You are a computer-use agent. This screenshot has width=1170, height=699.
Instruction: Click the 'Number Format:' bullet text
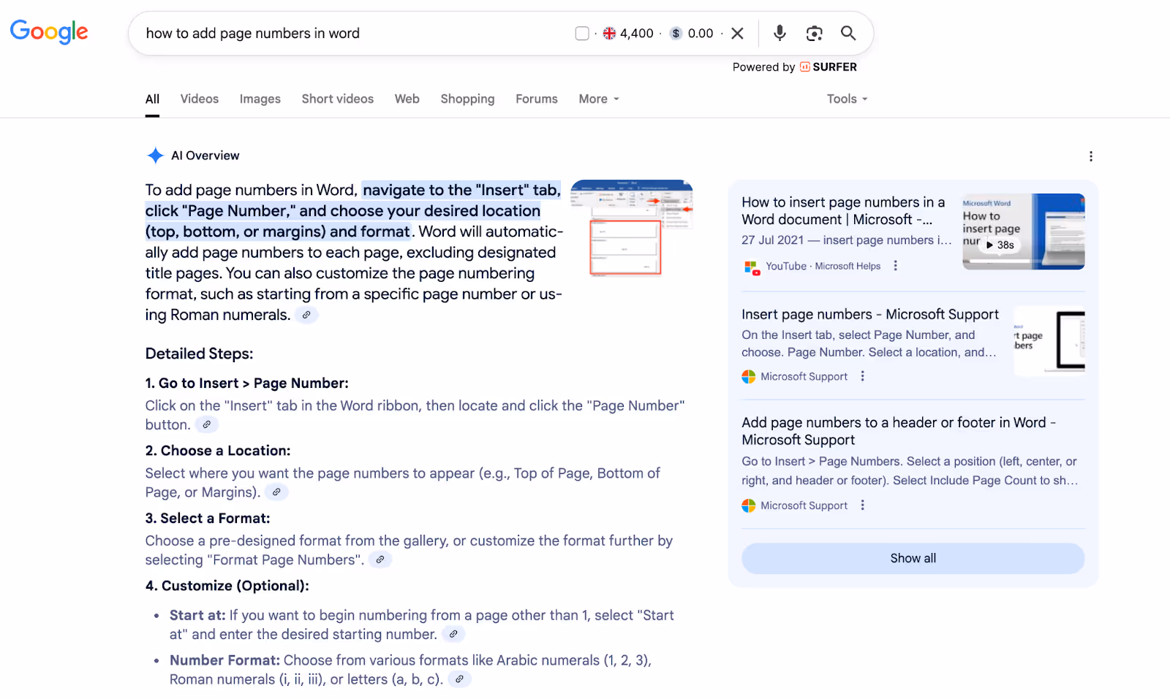(224, 660)
